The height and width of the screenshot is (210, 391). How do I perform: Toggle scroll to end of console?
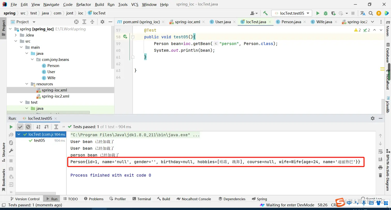coord(380,159)
